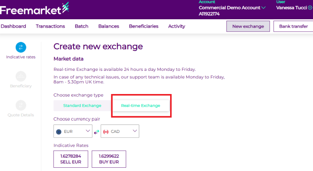
Task: Click the swap currencies arrows icon
Action: [96, 132]
